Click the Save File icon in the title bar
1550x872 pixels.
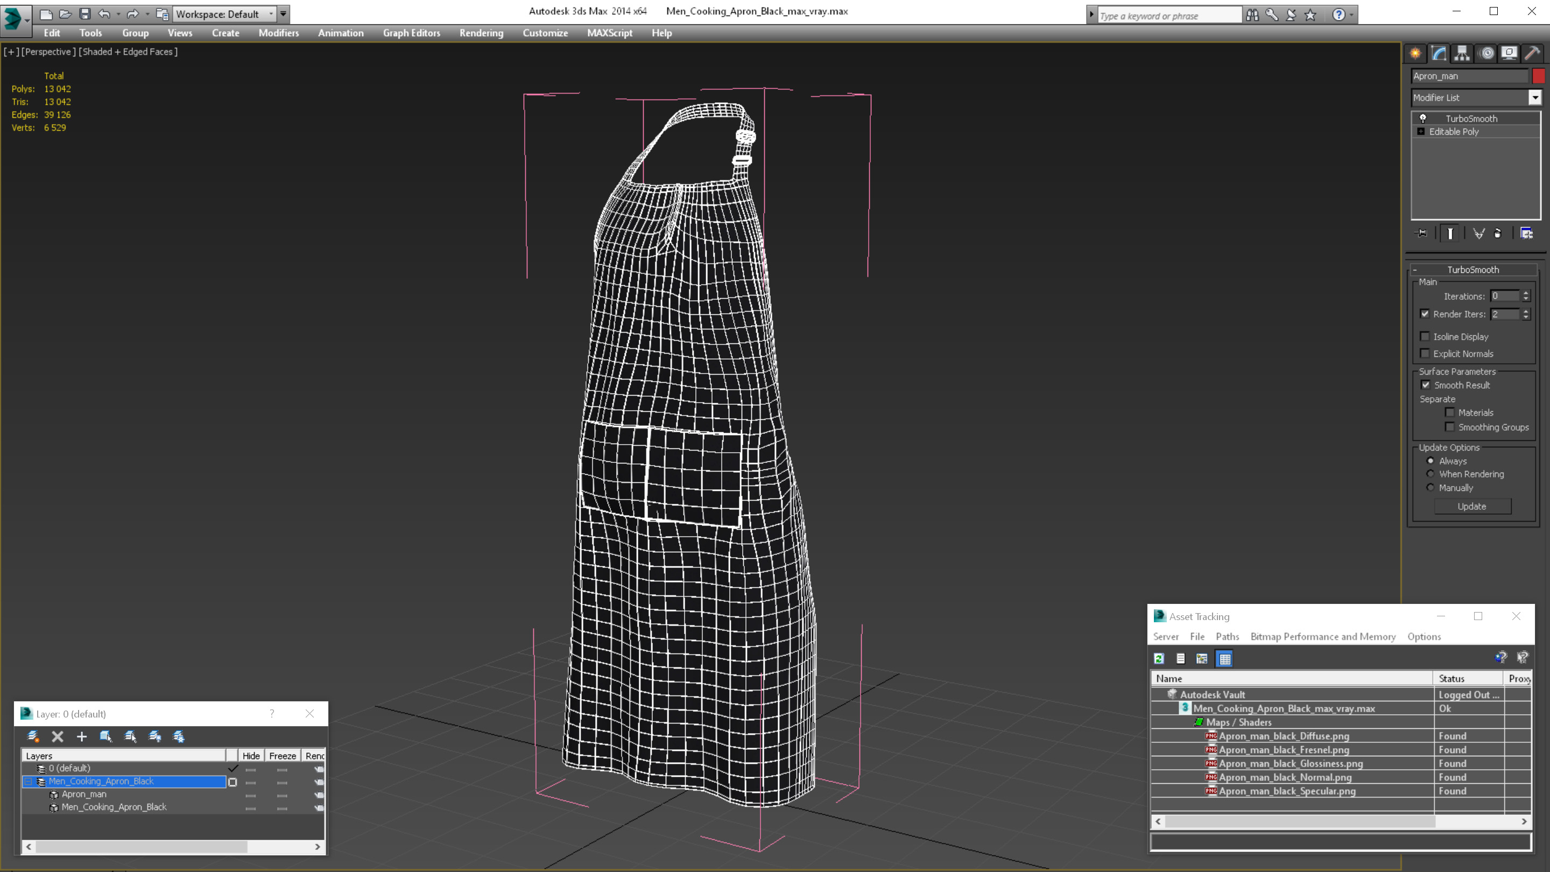pos(85,14)
